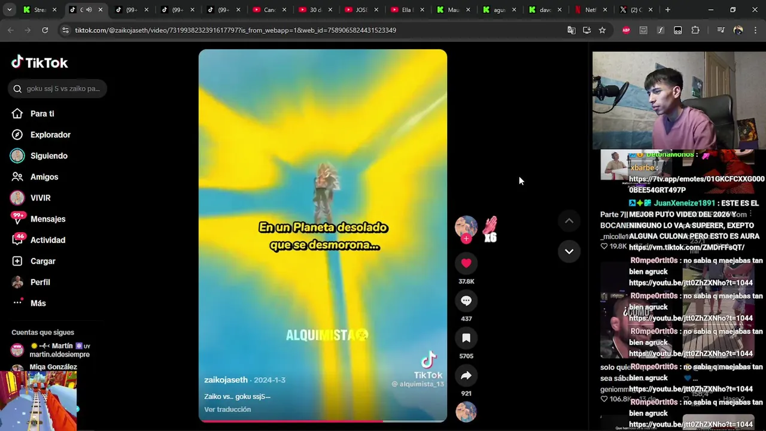Open the sound disc avatar below share
Screen dimensions: 766x431
[466, 412]
